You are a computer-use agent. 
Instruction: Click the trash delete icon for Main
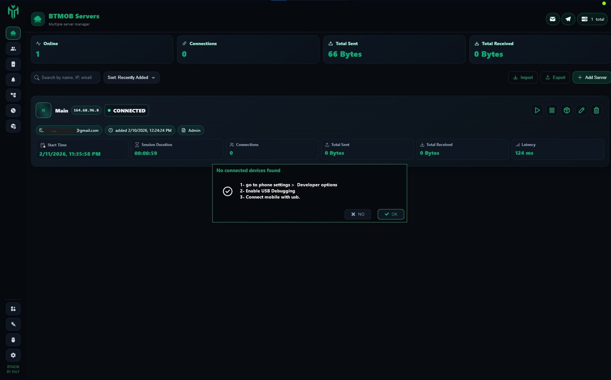[596, 110]
